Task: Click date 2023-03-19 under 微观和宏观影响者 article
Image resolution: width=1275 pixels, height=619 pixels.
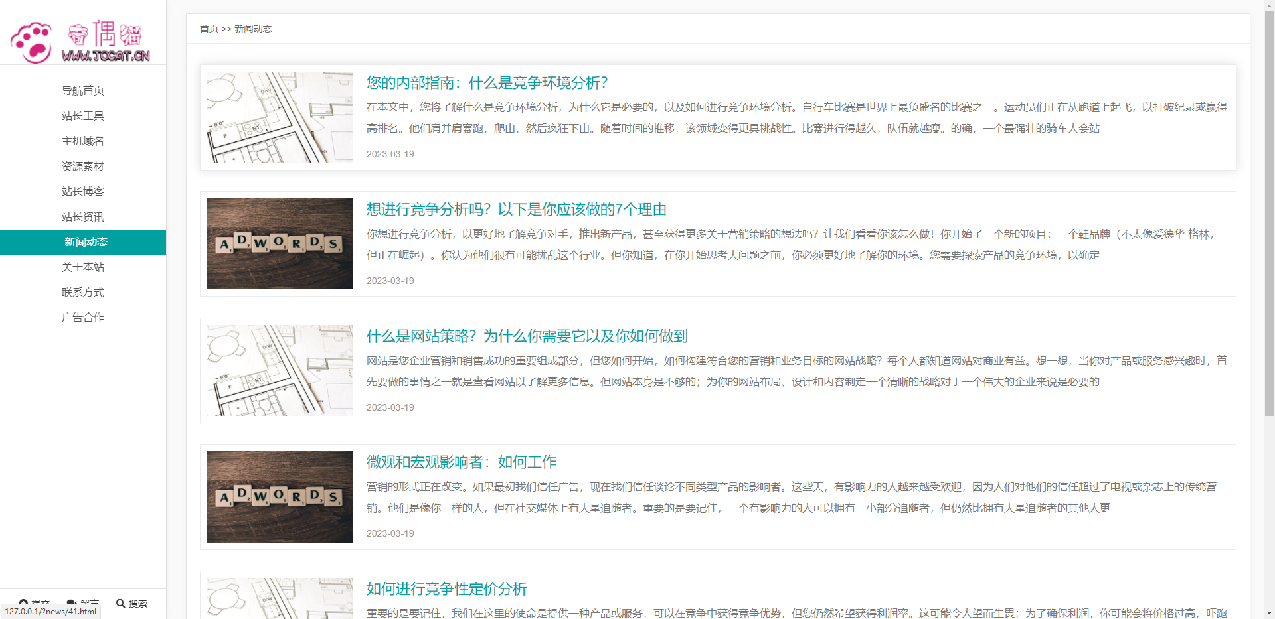Action: point(390,533)
